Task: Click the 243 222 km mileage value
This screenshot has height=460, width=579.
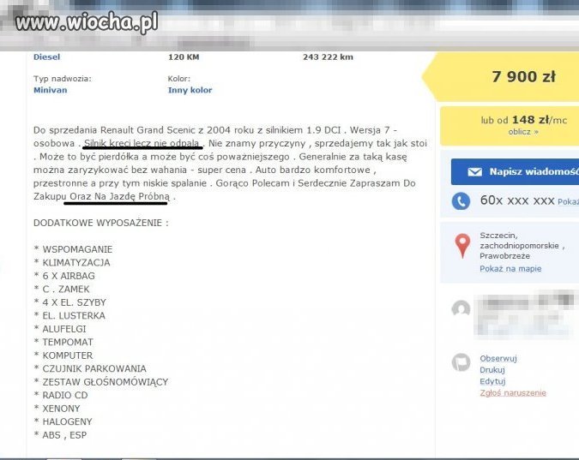Action: click(x=328, y=57)
